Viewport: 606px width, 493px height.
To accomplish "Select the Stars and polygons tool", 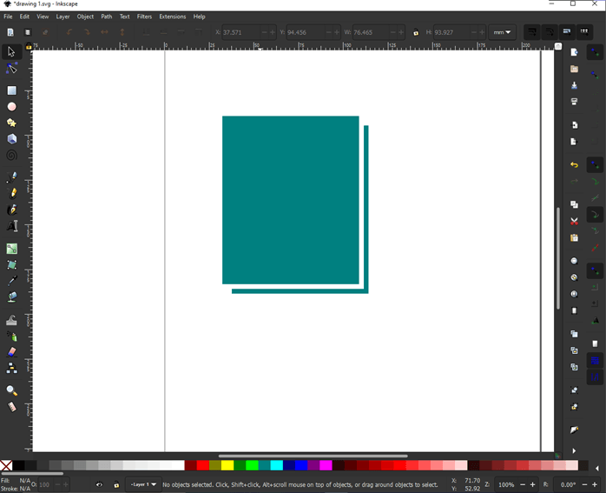I will click(12, 123).
